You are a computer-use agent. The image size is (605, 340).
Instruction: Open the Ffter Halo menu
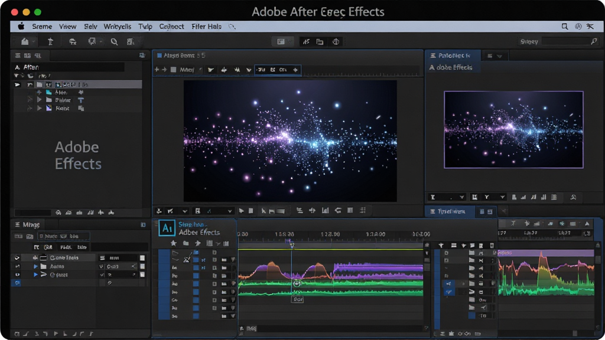pos(206,26)
